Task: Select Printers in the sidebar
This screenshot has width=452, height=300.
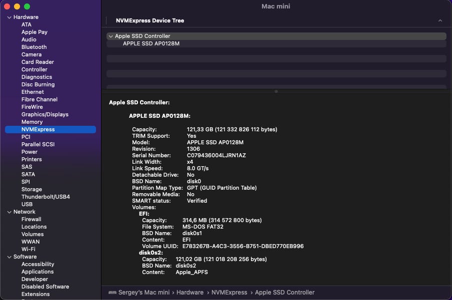Action: coord(31,160)
